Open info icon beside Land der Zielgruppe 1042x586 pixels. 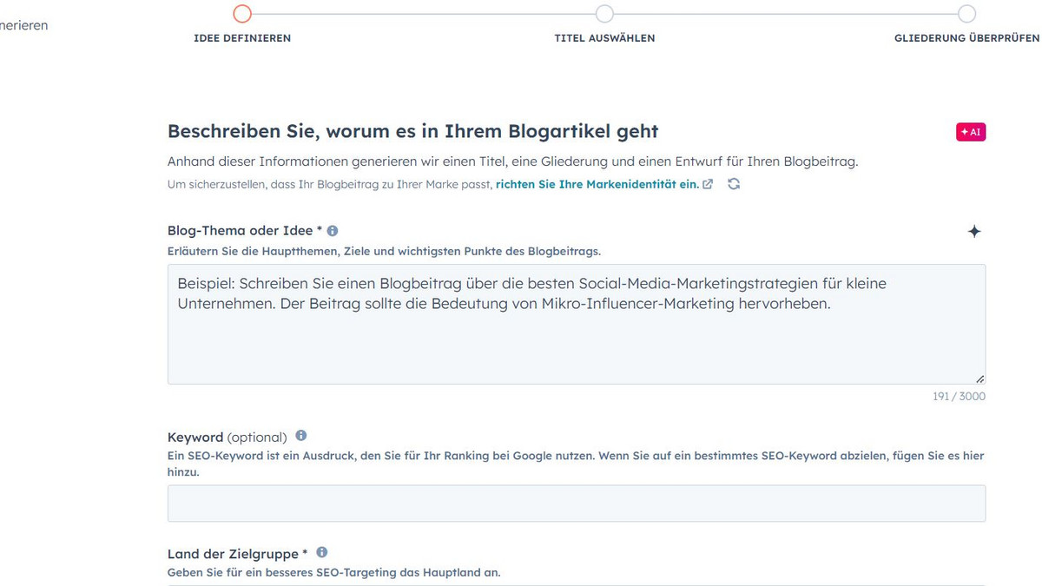tap(322, 552)
